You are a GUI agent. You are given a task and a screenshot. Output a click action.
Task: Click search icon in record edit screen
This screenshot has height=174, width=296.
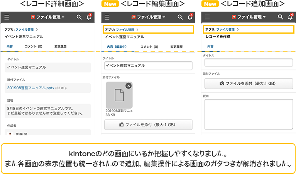pos(180,17)
